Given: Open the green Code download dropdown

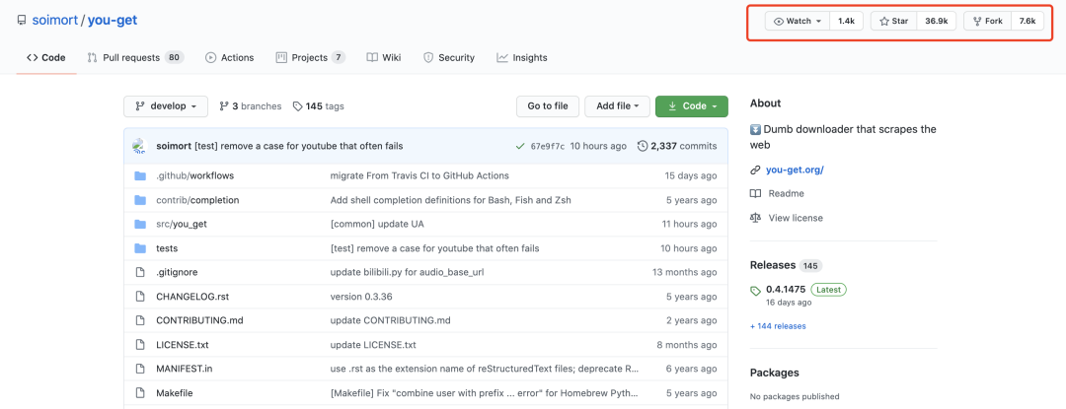Looking at the screenshot, I should click(691, 105).
